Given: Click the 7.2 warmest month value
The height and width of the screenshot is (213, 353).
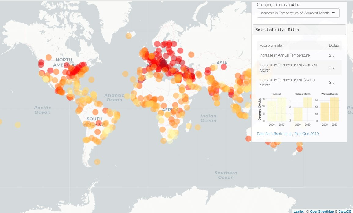Looking at the screenshot, I should (332, 68).
